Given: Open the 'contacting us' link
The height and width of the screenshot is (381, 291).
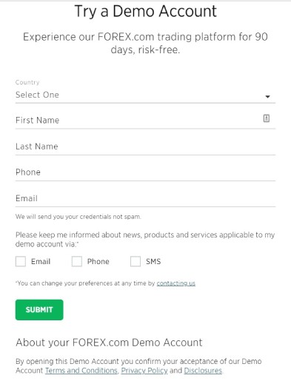Looking at the screenshot, I should [176, 283].
